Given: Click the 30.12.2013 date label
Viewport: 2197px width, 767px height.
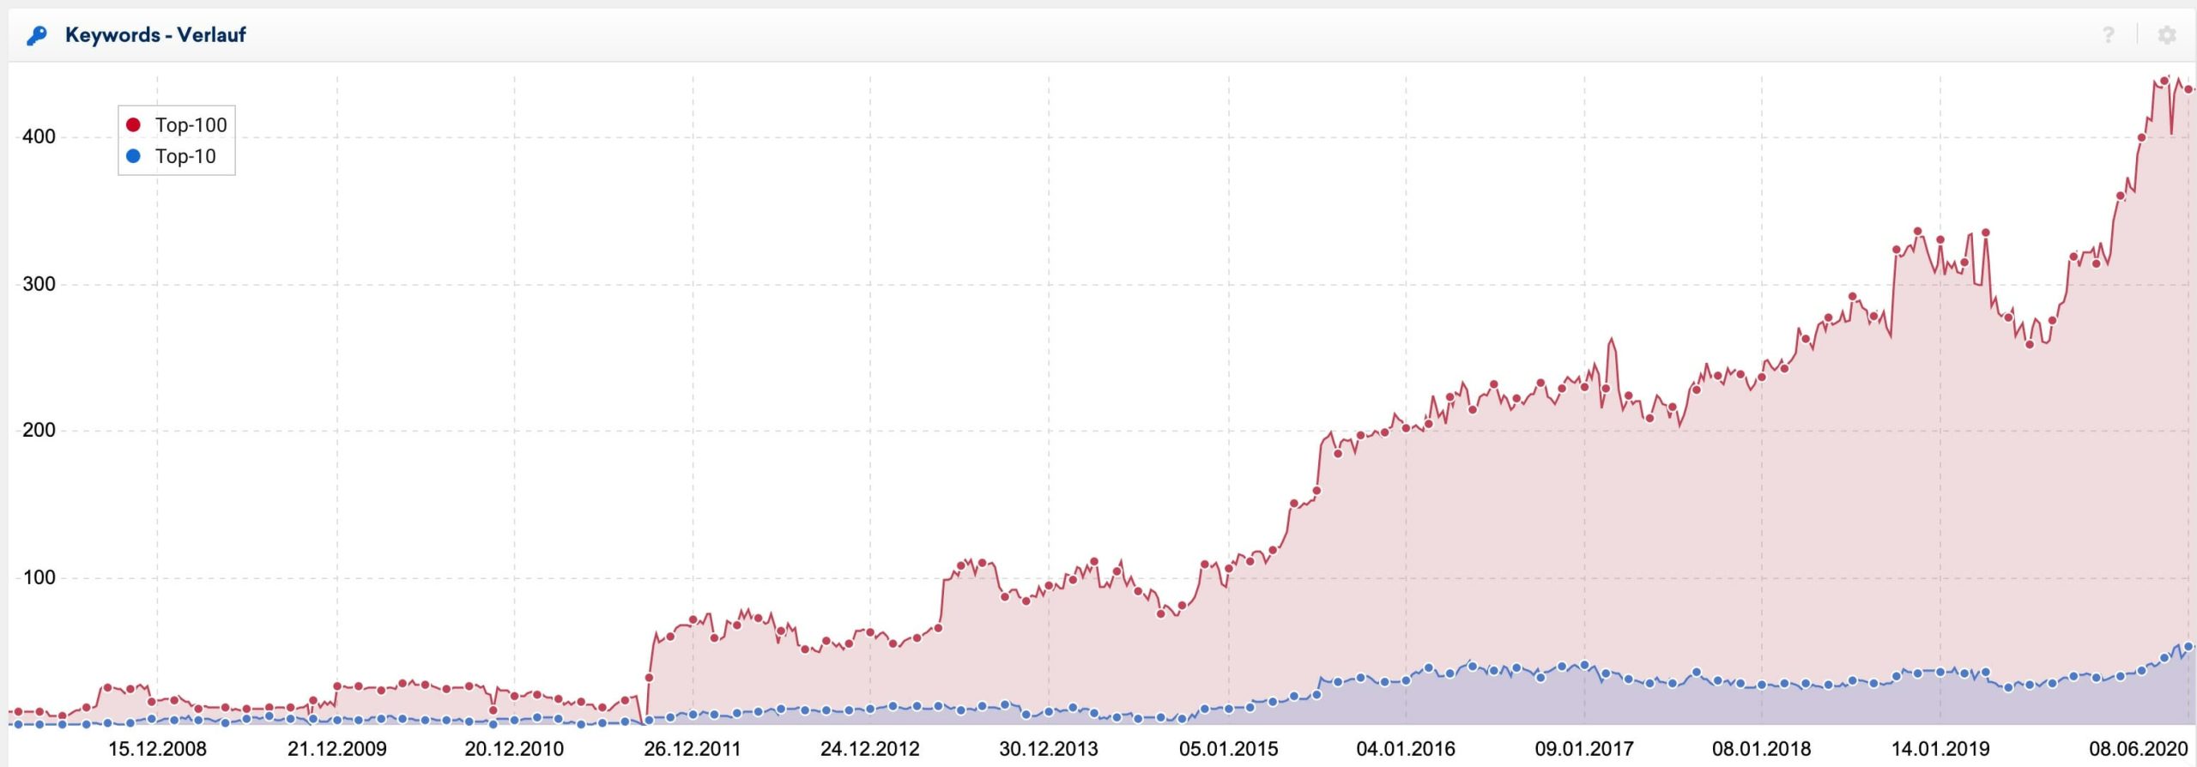Looking at the screenshot, I should click(1049, 749).
